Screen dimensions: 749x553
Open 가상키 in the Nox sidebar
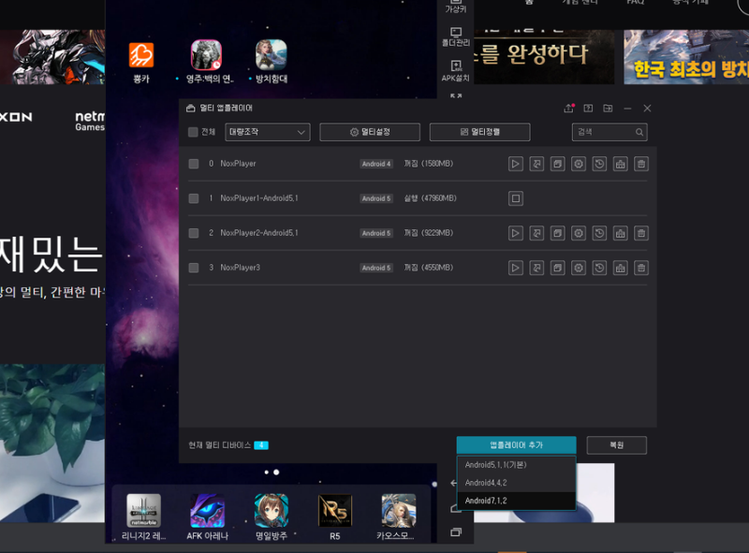pyautogui.click(x=456, y=7)
